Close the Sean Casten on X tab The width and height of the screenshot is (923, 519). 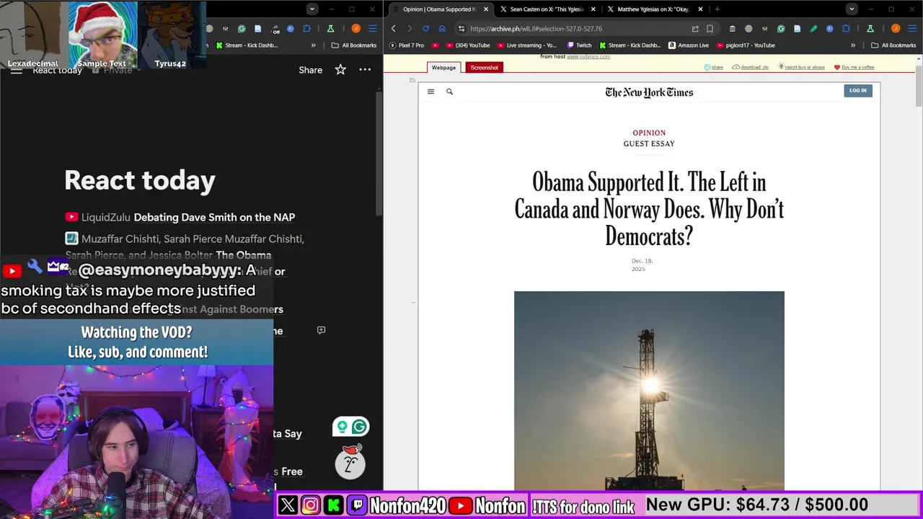593,9
